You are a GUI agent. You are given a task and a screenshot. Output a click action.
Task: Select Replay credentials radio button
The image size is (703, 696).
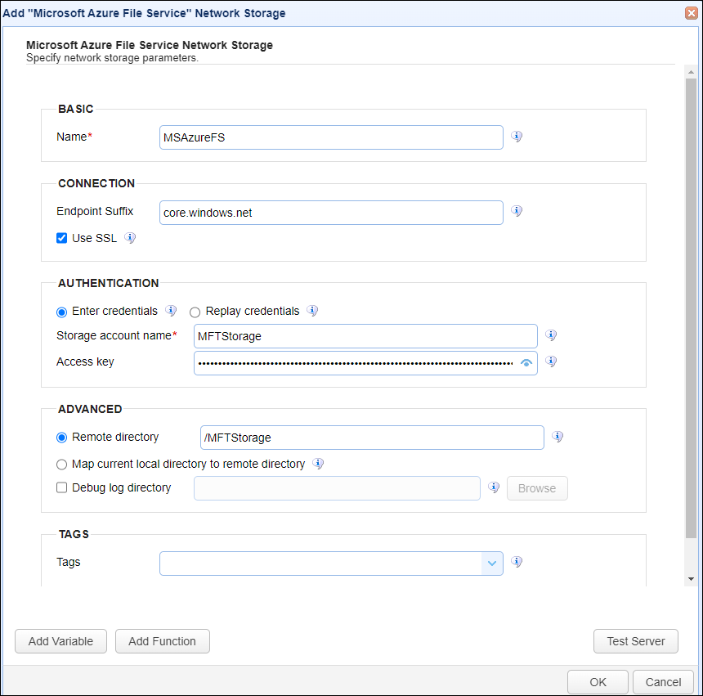point(195,312)
